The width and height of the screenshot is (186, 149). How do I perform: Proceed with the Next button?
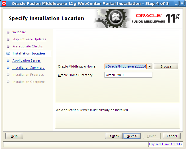(132, 136)
